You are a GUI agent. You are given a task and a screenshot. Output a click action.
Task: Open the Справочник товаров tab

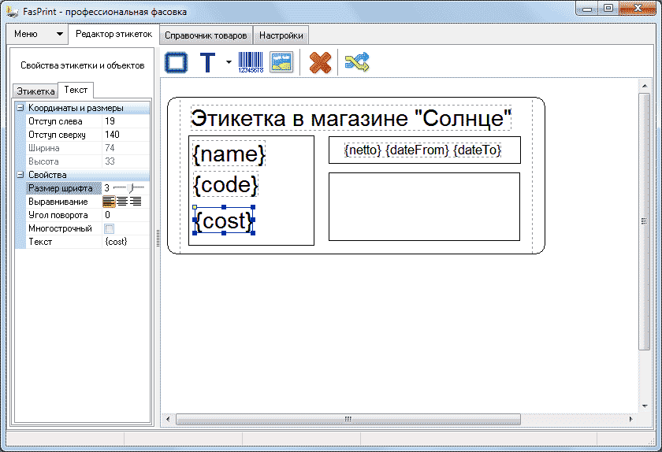tap(206, 35)
